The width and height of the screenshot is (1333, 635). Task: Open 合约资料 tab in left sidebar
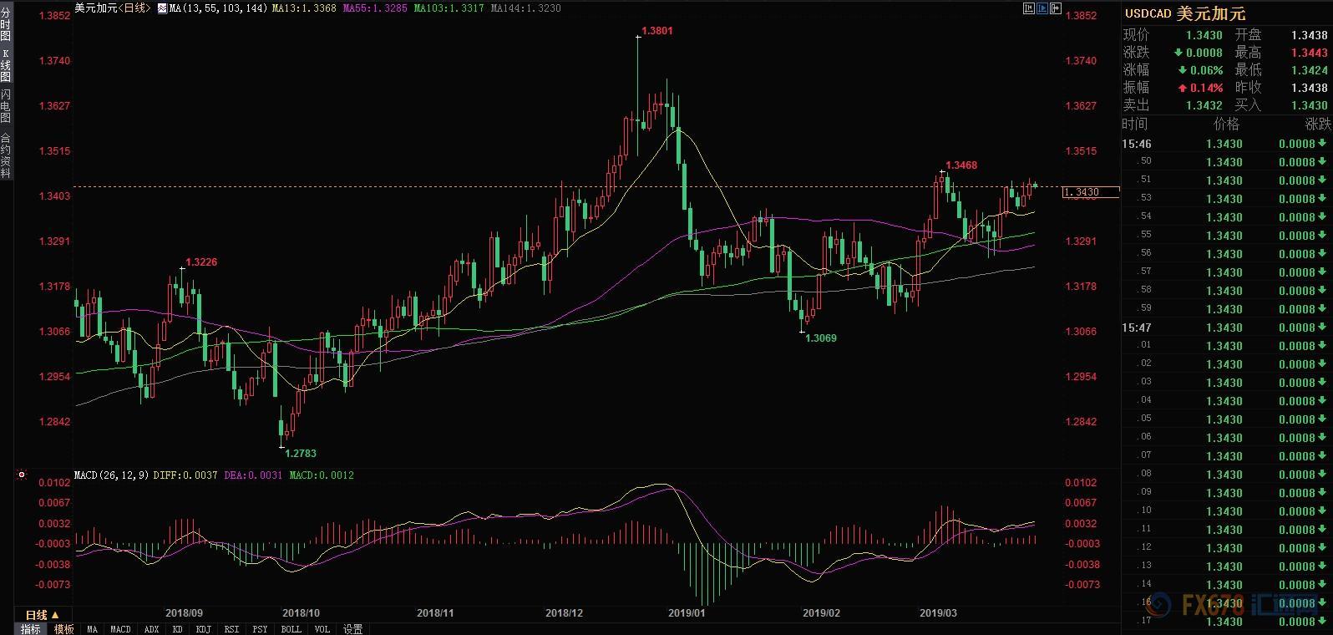pos(6,155)
